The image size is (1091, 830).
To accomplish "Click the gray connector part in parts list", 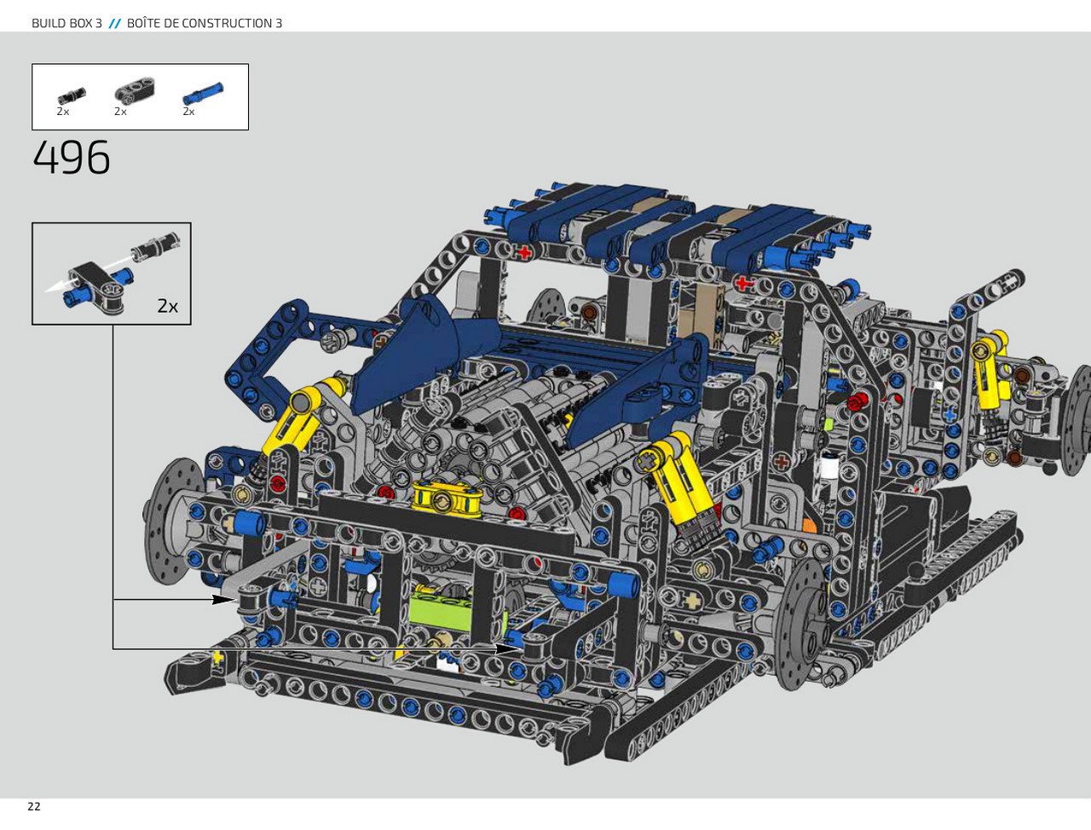I will 133,92.
